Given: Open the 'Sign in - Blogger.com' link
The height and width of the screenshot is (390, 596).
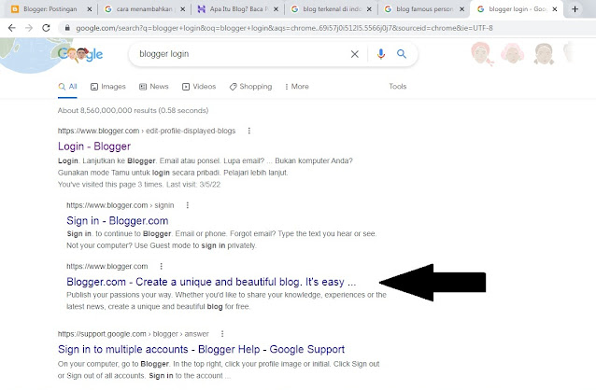Looking at the screenshot, I should 118,220.
